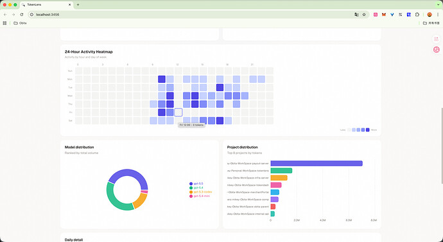
Task: Toggle gpt-5.3-codex legend entry
Action: [x=200, y=192]
